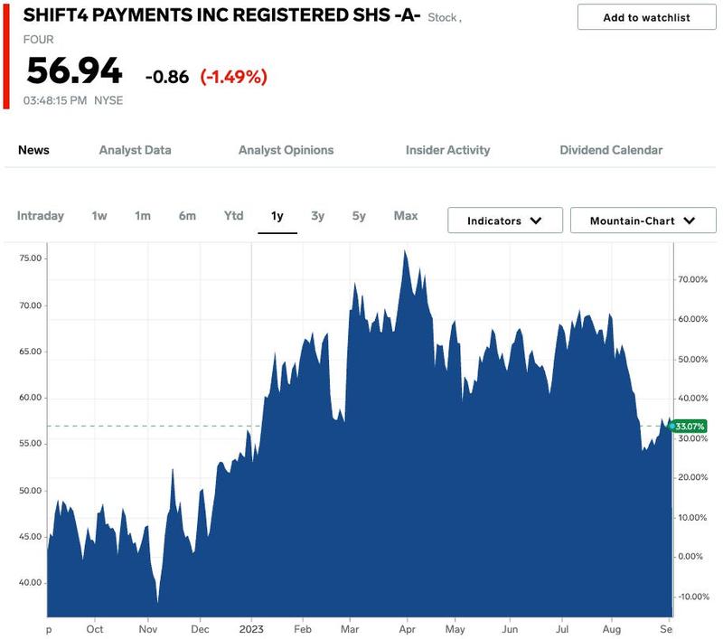Screen dimensions: 723x639
Task: Select the 6m chart range
Action: tap(187, 216)
